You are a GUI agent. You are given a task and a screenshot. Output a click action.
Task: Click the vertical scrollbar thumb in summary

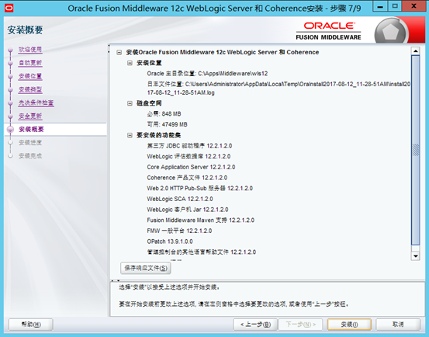[416, 150]
